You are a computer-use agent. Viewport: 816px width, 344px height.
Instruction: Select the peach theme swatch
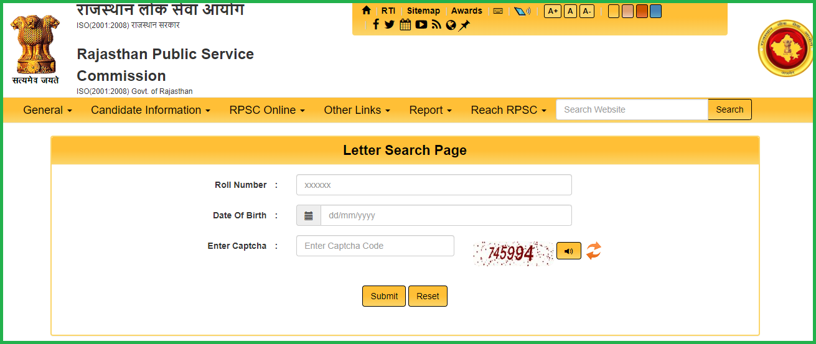tap(627, 11)
